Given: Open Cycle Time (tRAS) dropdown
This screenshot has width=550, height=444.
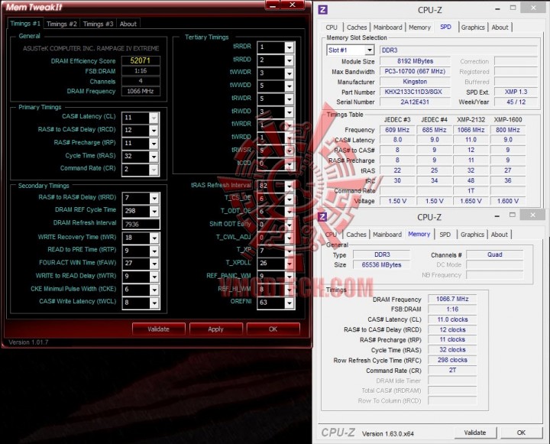Looking at the screenshot, I should [x=154, y=157].
